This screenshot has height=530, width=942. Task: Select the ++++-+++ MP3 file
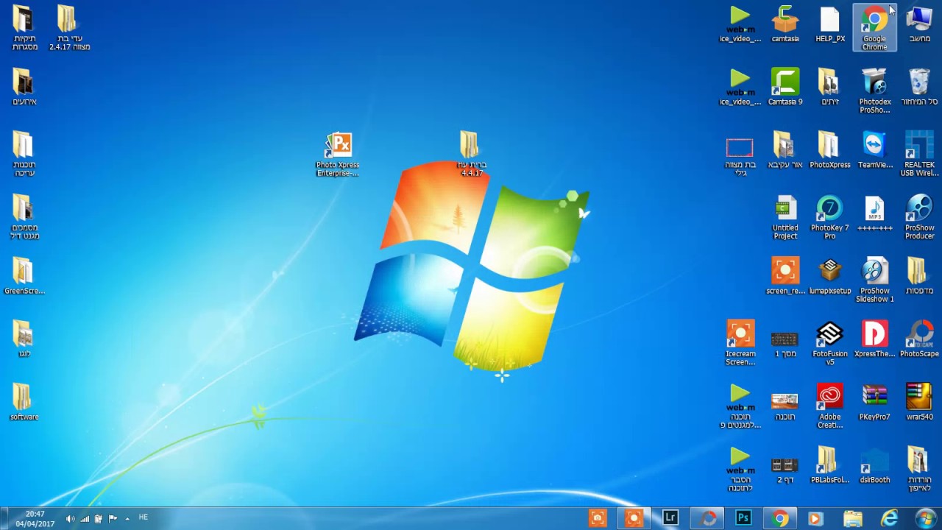[x=875, y=213]
